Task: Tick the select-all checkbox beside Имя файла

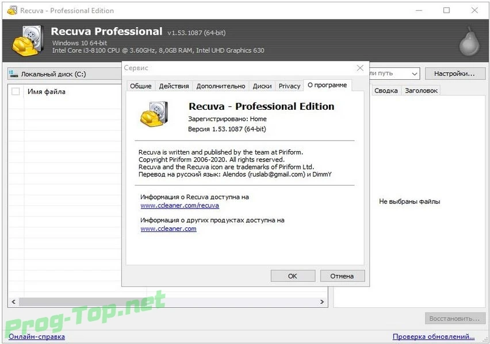Action: click(x=16, y=91)
